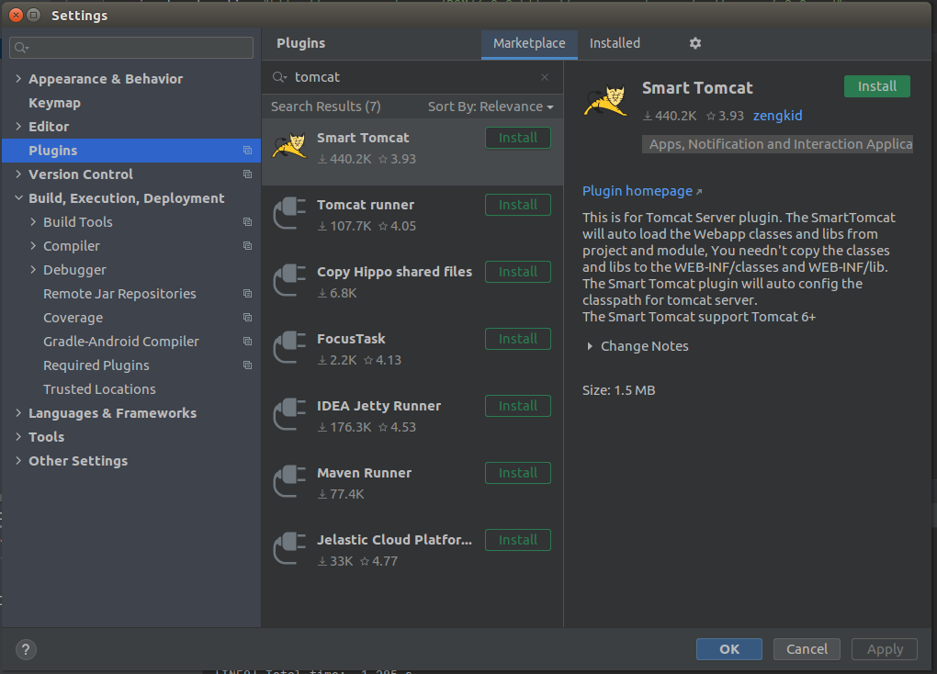This screenshot has width=937, height=674.
Task: Click the Maven Runner plug icon
Action: tap(289, 481)
